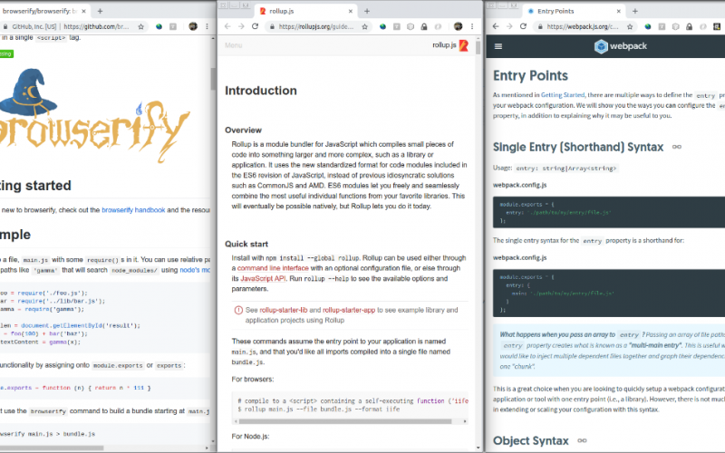Bookmark the GitHub browserify page with the star
Image resolution: width=725 pixels, height=453 pixels.
point(141,27)
